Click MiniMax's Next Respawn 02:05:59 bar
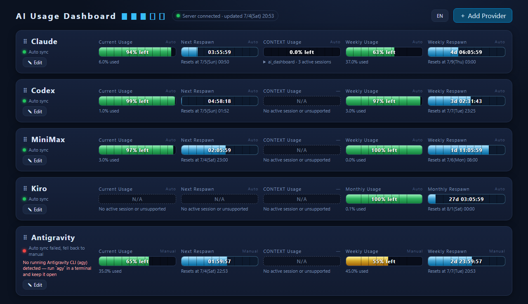 tap(219, 150)
